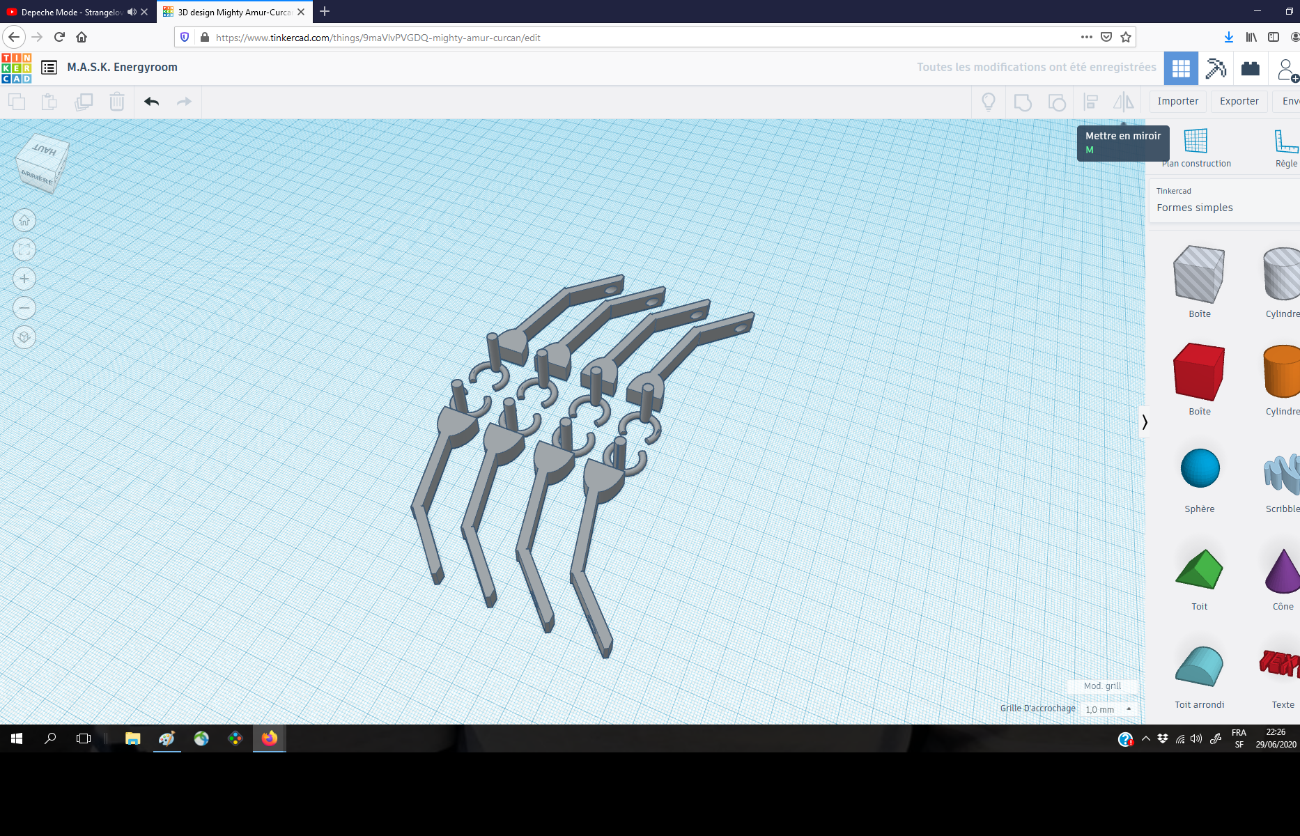Select the Règle ruler tool

[x=1286, y=148]
